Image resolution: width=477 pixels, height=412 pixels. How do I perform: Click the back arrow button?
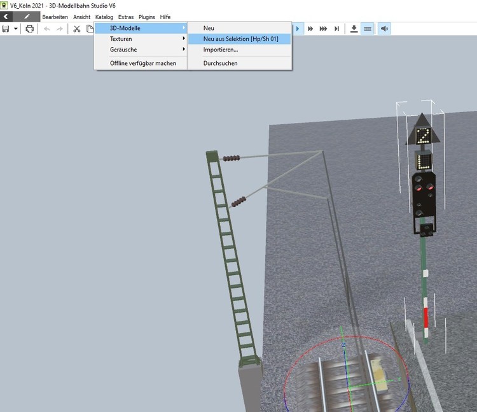pyautogui.click(x=6, y=17)
